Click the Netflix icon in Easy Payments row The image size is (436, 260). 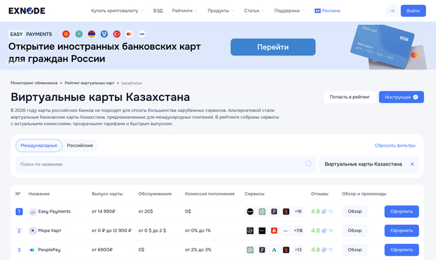point(286,211)
